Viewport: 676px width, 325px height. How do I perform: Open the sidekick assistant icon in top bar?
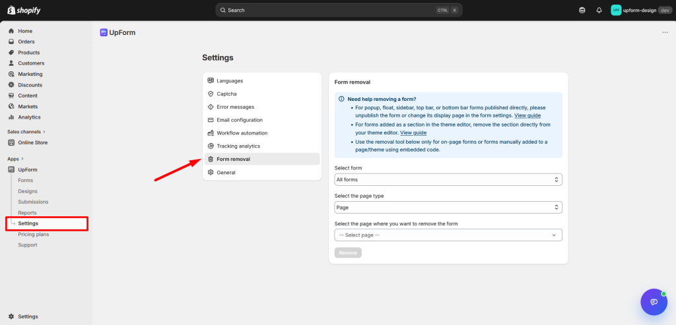[x=582, y=10]
